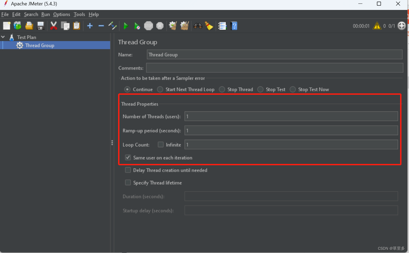Open Help question mark icon
The image size is (409, 253).
coord(234,26)
